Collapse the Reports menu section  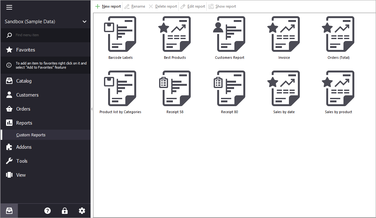[x=24, y=123]
